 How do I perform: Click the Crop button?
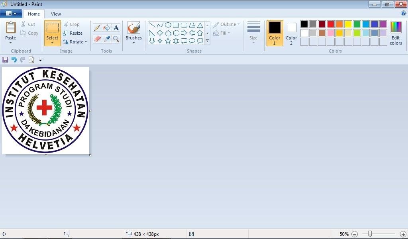(71, 24)
